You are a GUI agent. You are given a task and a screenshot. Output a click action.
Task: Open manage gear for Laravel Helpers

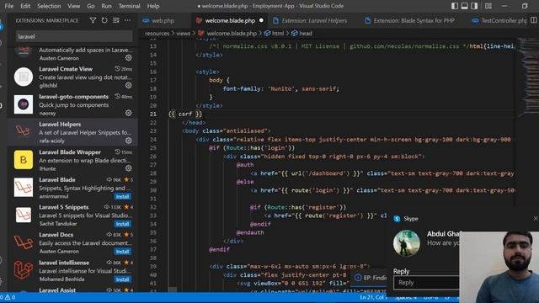128,141
